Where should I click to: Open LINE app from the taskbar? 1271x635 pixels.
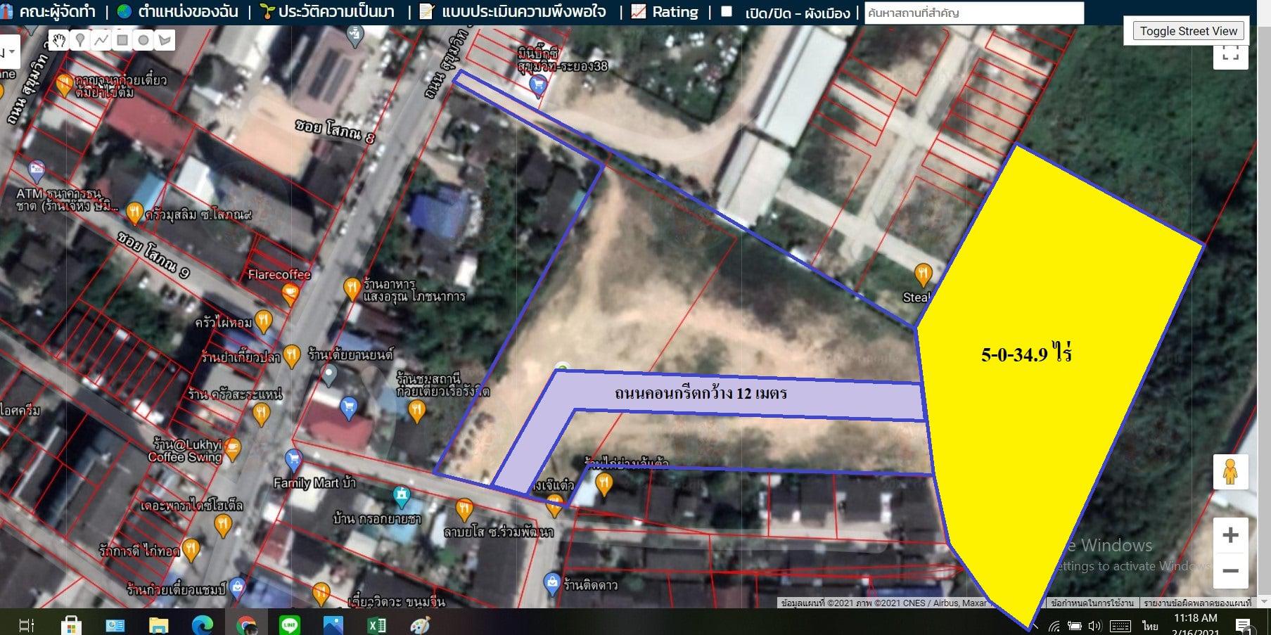pyautogui.click(x=290, y=624)
